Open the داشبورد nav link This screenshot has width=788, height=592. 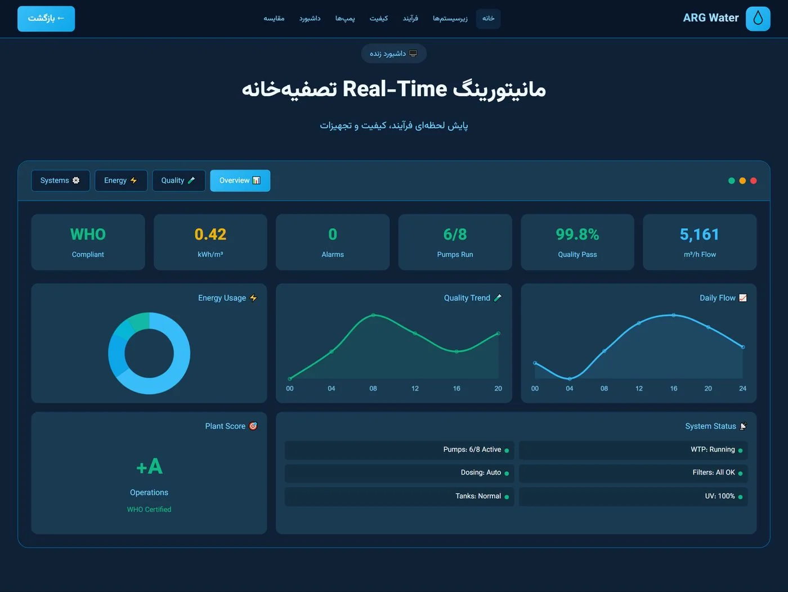310,19
